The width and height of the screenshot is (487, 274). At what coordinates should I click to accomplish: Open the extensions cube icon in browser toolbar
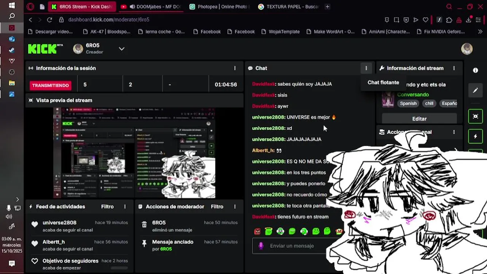point(449,20)
